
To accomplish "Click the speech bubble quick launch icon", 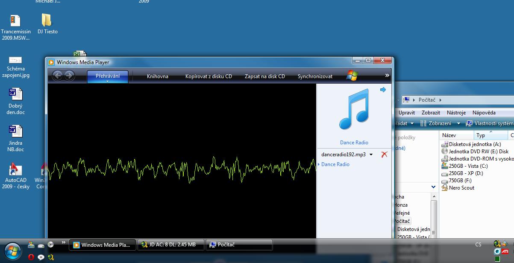I will 41,257.
